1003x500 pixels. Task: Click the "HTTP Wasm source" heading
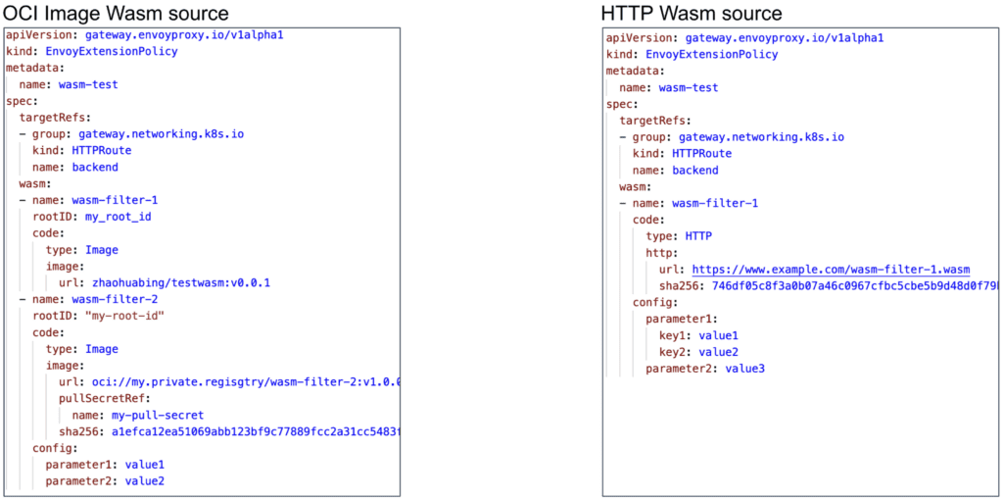tap(691, 13)
